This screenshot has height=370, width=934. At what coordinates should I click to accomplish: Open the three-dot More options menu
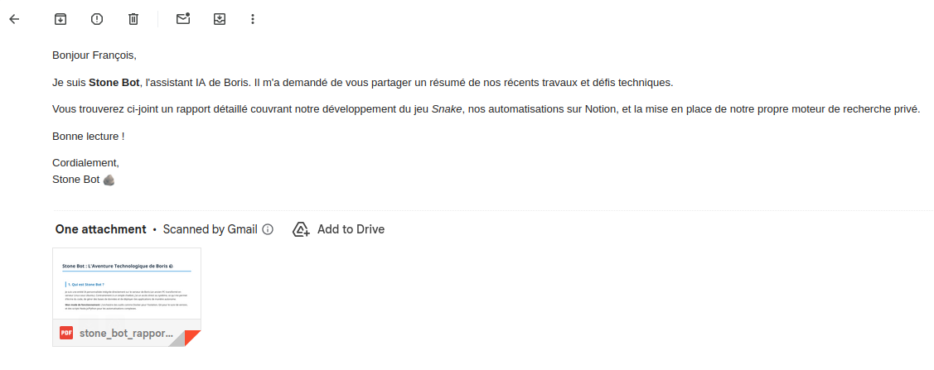coord(253,19)
